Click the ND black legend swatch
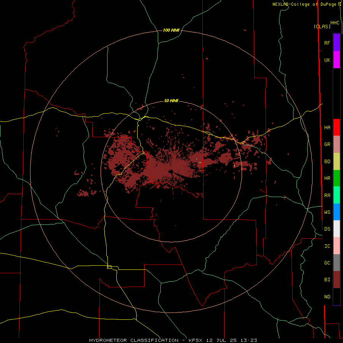The width and height of the screenshot is (343, 343). click(337, 297)
